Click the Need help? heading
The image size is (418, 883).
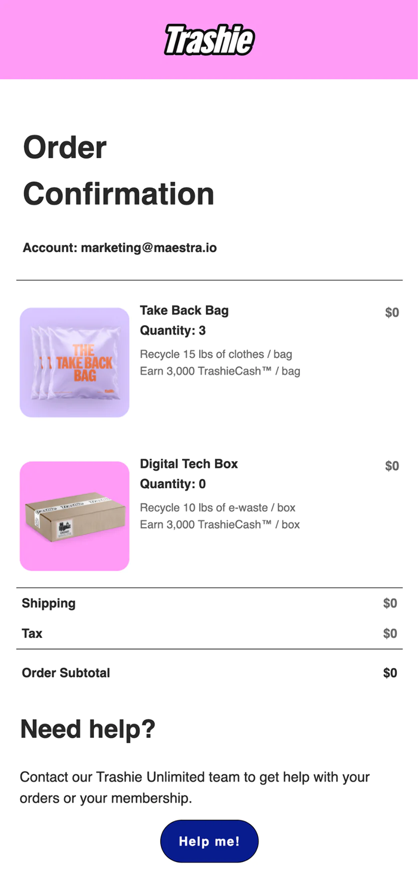coord(87,729)
